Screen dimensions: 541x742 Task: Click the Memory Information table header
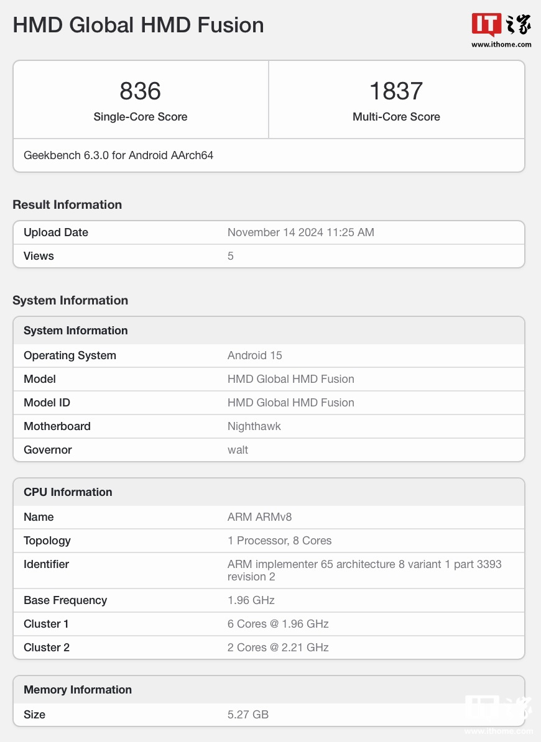click(x=78, y=690)
